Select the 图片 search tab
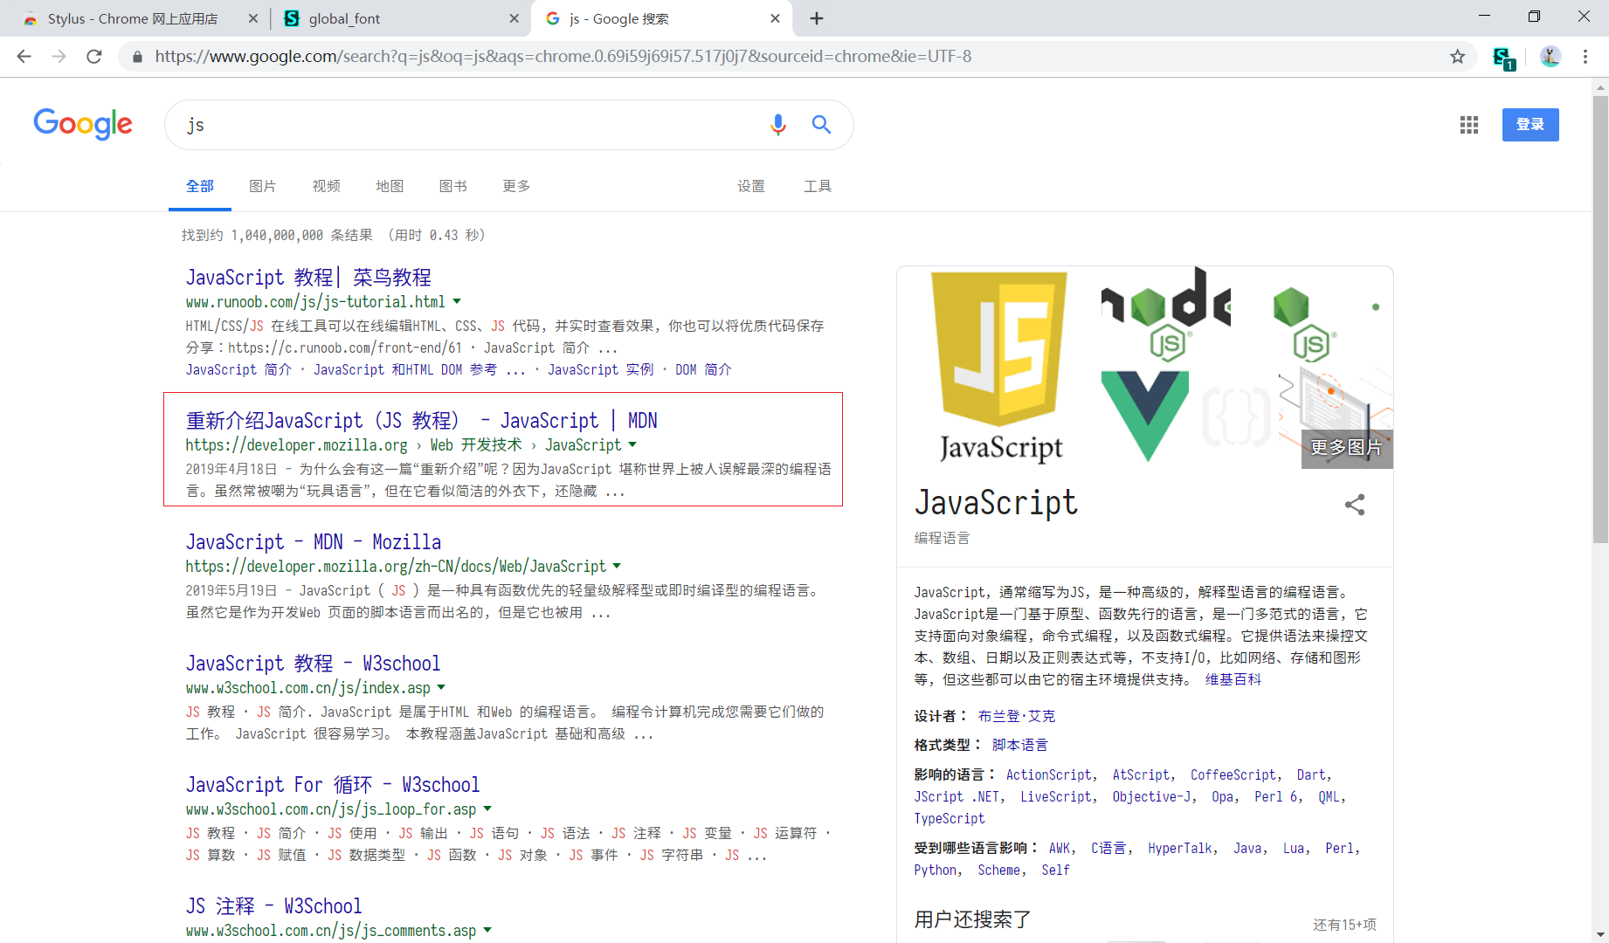The height and width of the screenshot is (943, 1609). (x=262, y=186)
